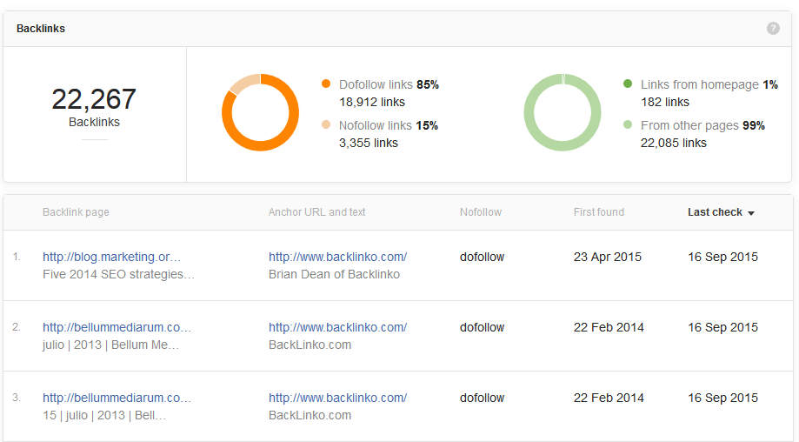Click the light green From other pages dot
This screenshot has height=442, width=799.
click(628, 125)
